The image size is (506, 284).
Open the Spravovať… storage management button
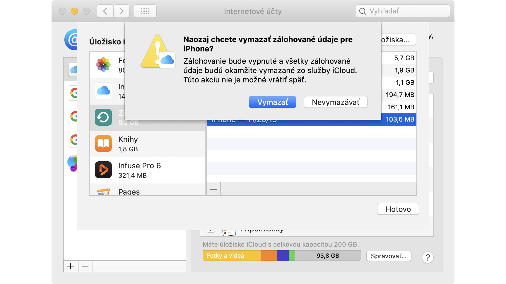(x=389, y=256)
